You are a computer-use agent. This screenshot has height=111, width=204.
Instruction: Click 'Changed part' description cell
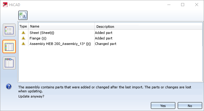coord(106,44)
